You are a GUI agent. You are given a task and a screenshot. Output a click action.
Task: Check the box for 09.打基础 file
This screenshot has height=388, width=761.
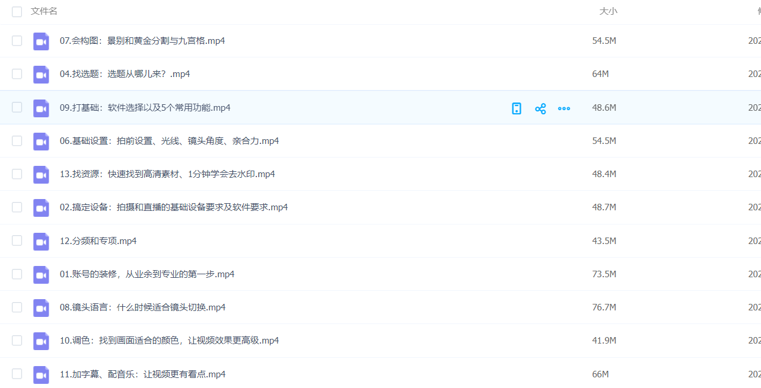17,107
